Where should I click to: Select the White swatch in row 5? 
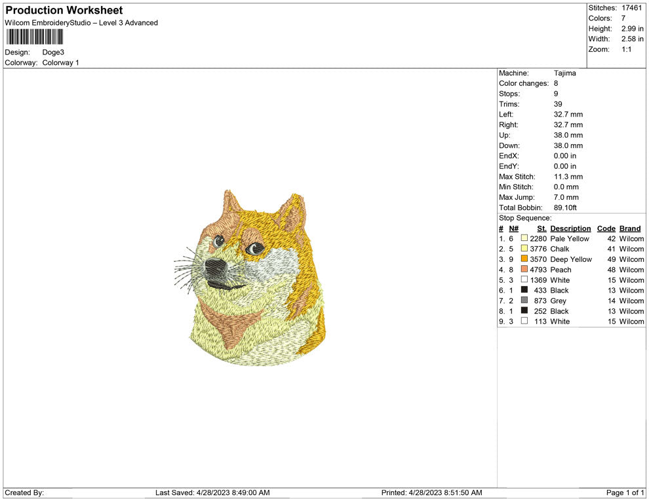pos(524,280)
